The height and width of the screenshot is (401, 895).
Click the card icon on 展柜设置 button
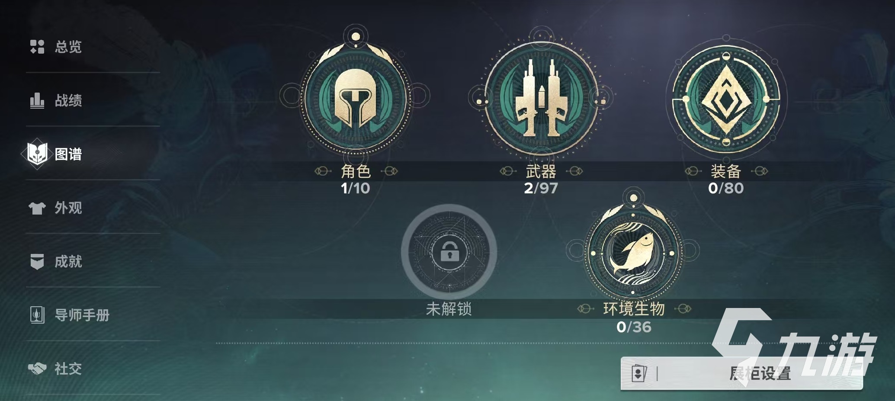(639, 373)
